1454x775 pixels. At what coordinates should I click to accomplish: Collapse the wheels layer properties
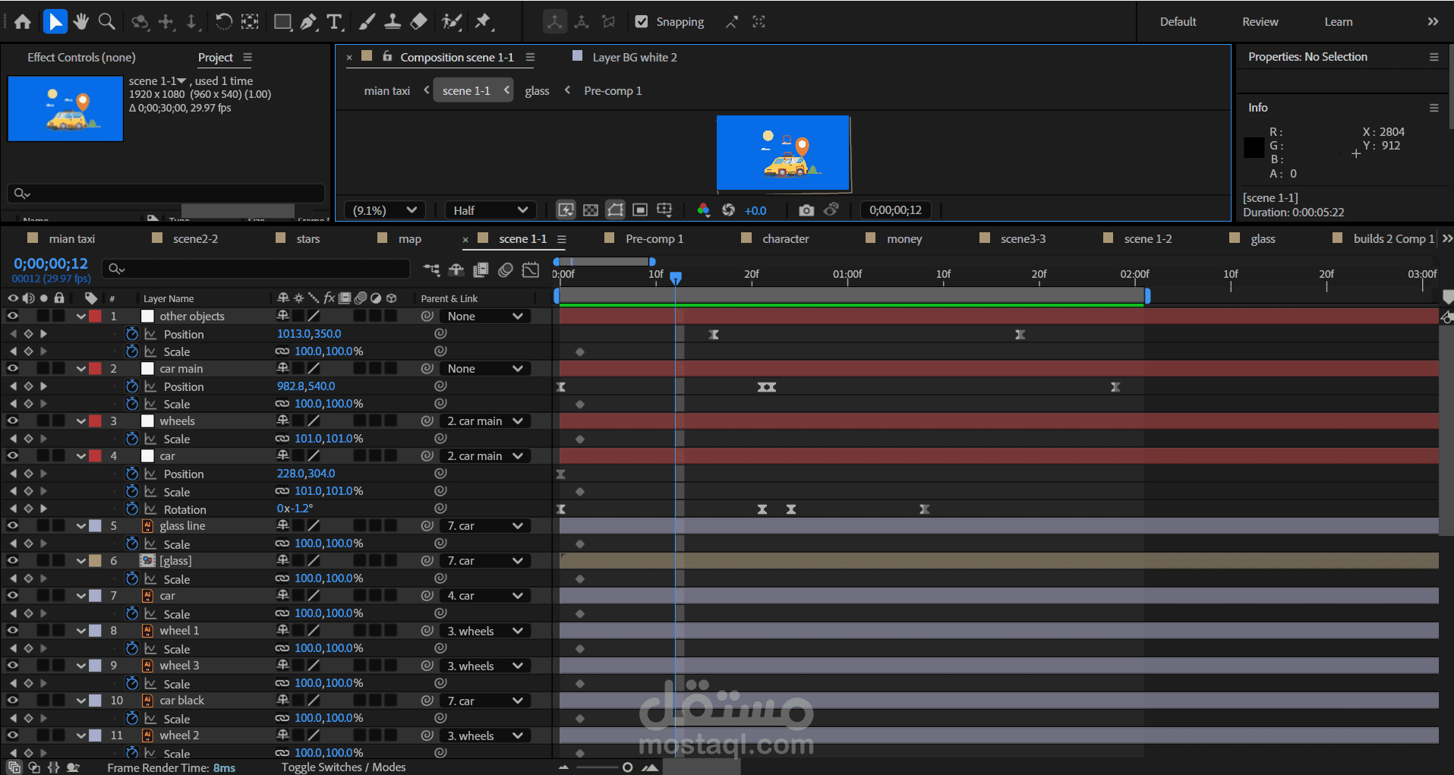tap(80, 421)
